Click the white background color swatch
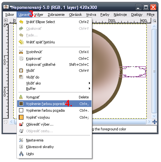The image size is (161, 162). [x=21, y=110]
